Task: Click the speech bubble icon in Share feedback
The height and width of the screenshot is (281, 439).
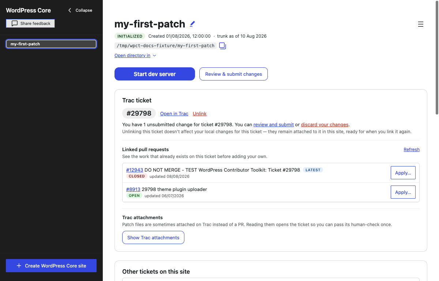Action: tap(15, 23)
